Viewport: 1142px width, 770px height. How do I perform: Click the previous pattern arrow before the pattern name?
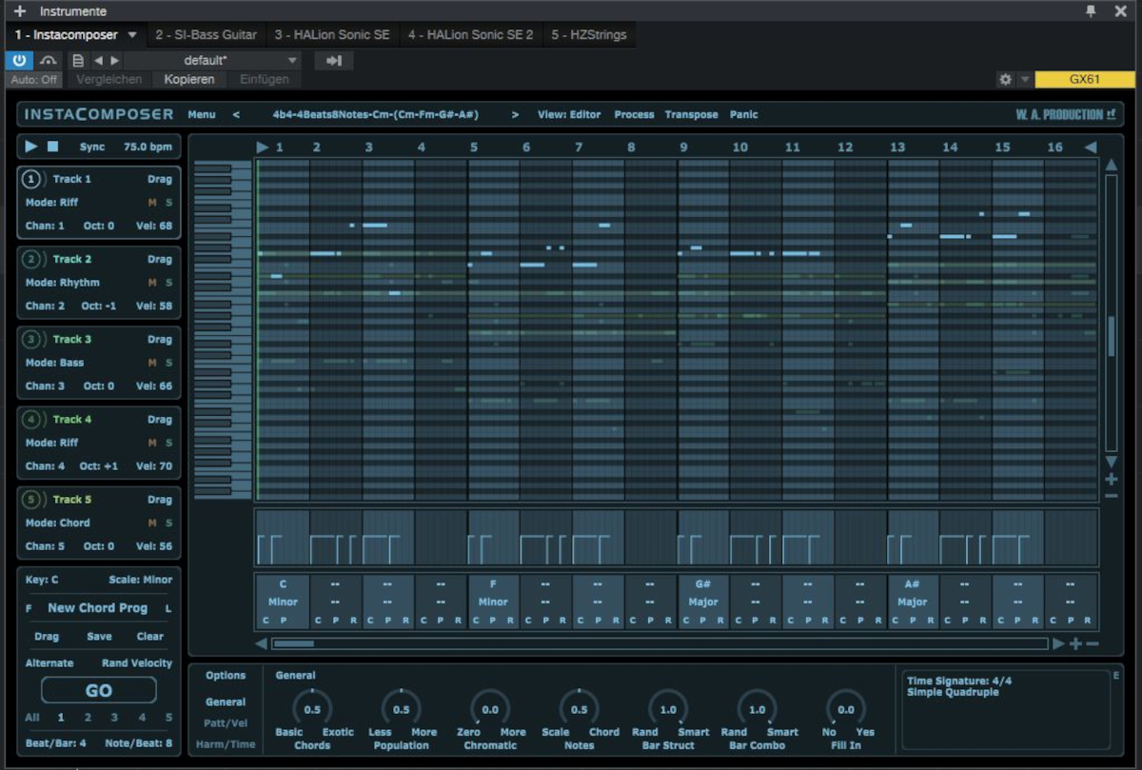point(236,114)
